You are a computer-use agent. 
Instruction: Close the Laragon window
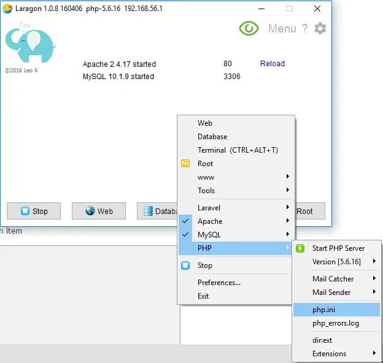coord(317,9)
